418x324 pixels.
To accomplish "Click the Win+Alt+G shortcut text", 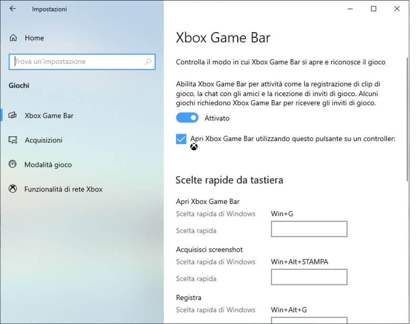I will 289,310.
